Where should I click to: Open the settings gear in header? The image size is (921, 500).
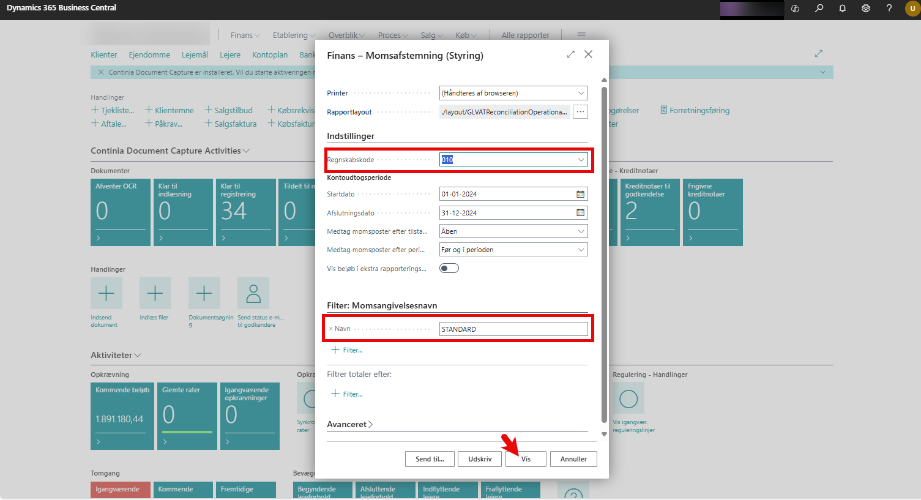(865, 9)
